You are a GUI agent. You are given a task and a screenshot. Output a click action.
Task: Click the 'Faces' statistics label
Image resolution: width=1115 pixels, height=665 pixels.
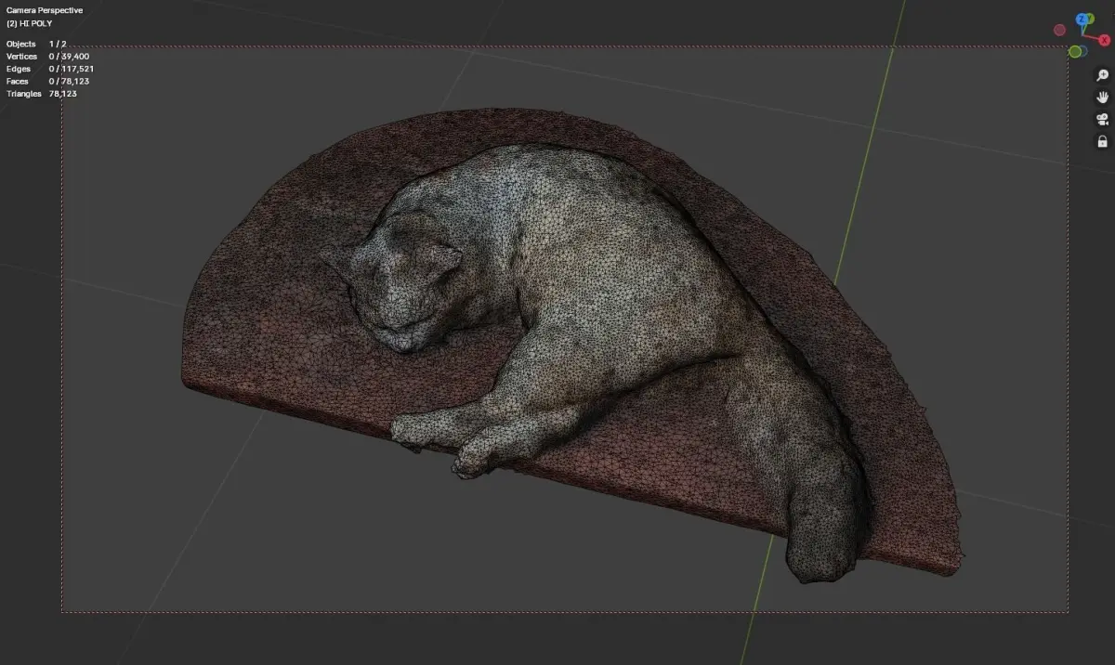click(18, 81)
